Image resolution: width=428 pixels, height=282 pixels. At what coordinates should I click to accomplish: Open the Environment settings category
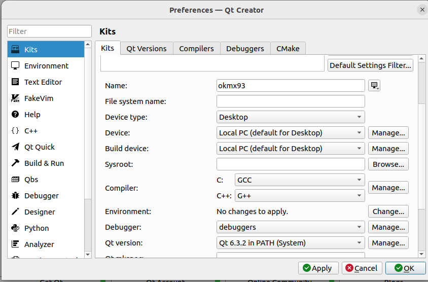click(x=46, y=66)
